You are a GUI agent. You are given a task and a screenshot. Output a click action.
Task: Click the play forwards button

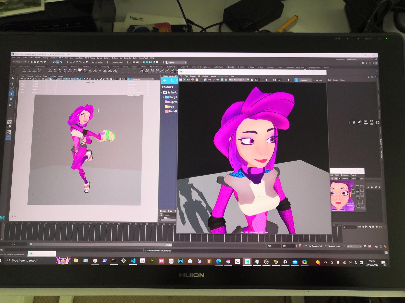[x=373, y=227]
